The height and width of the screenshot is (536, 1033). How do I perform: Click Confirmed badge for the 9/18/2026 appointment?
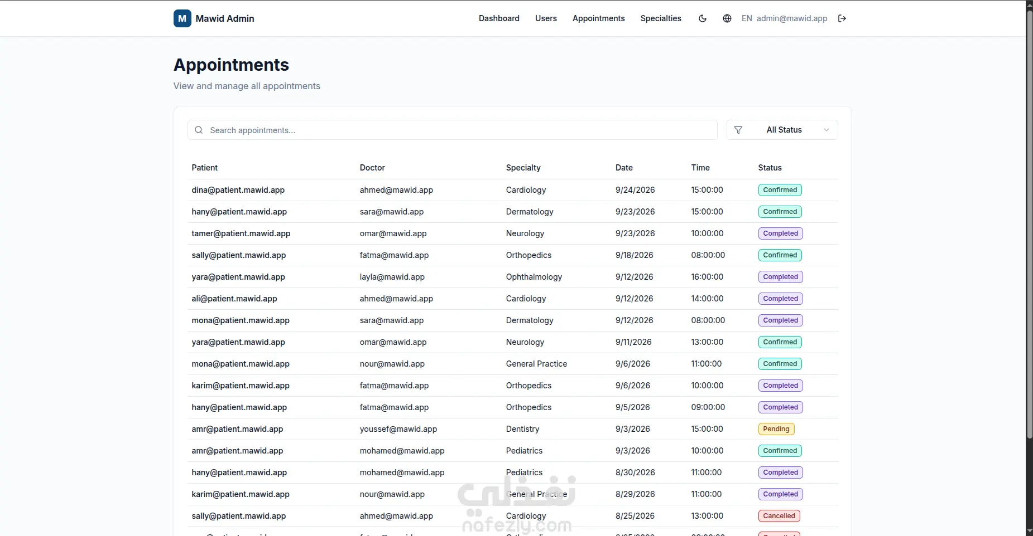780,255
